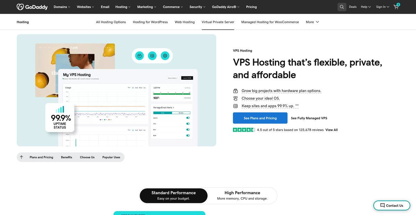Expand the Websites menu

[x=86, y=7]
